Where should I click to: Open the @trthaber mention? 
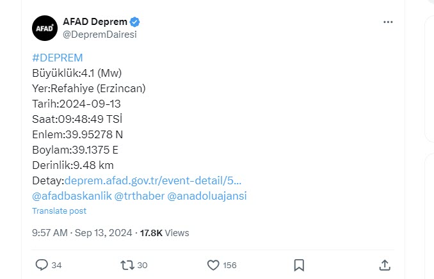[x=139, y=196]
